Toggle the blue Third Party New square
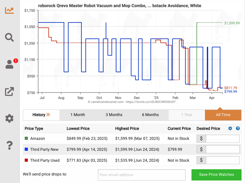The height and width of the screenshot is (183, 245). tap(26, 150)
